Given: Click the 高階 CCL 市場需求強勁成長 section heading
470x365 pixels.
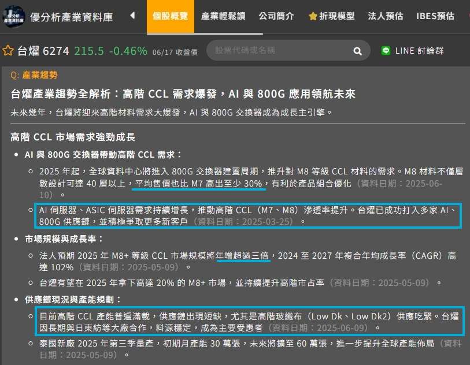Looking at the screenshot, I should [x=73, y=137].
